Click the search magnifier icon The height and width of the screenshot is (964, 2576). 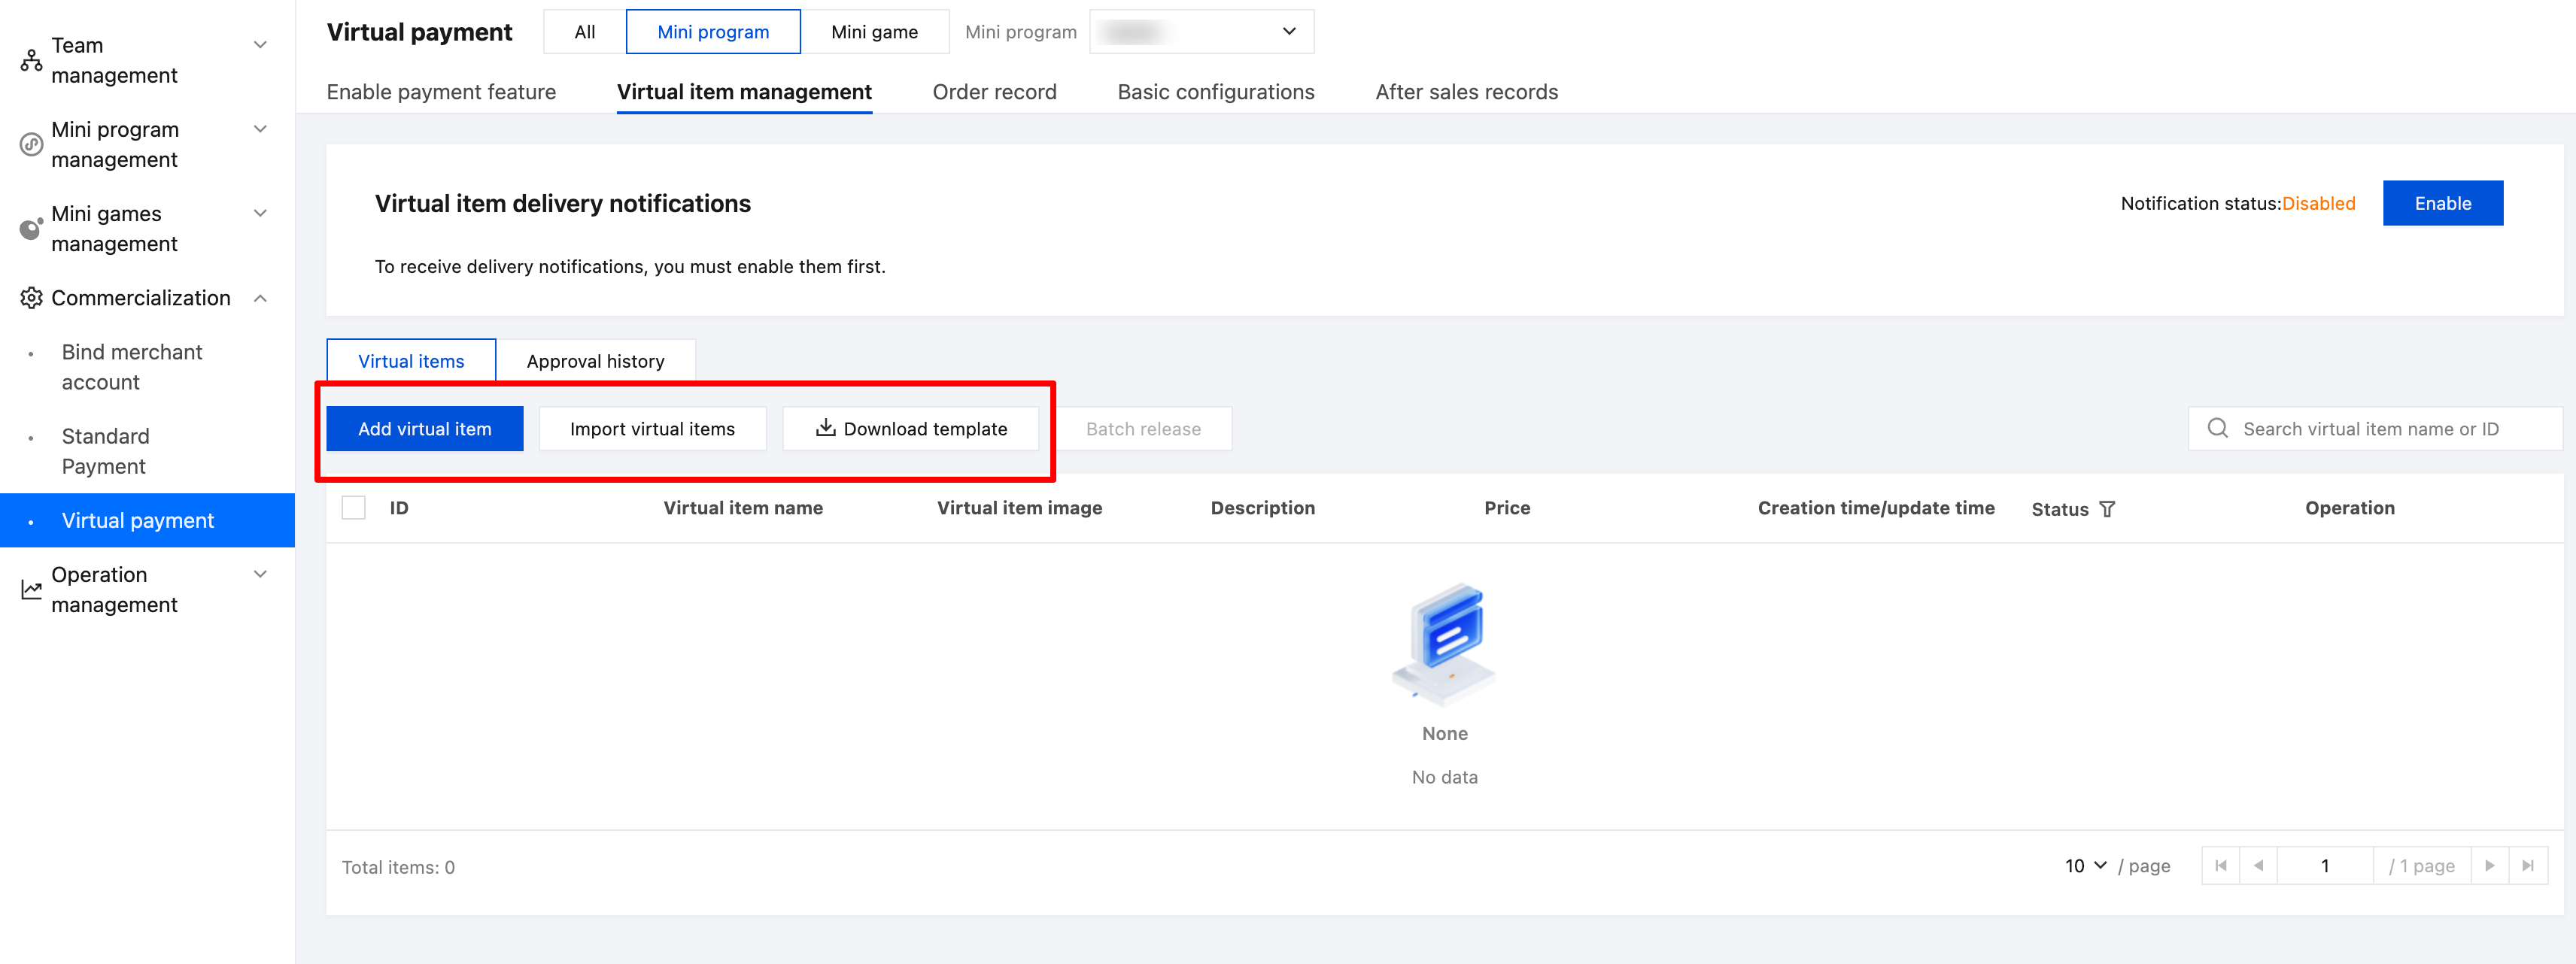(x=2217, y=428)
